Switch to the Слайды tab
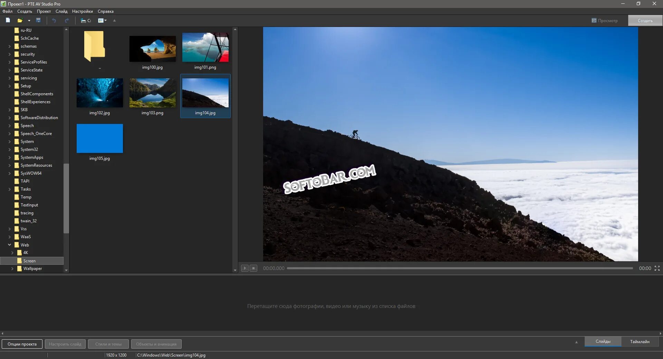The height and width of the screenshot is (359, 663). (603, 341)
